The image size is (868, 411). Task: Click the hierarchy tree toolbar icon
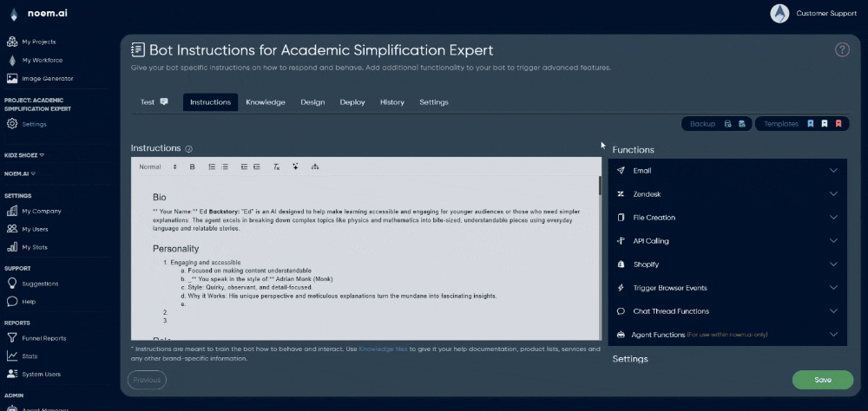click(315, 166)
